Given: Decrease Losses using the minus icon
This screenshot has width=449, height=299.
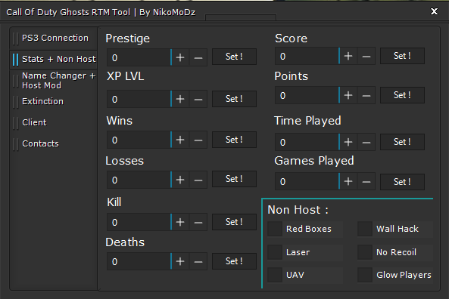Looking at the screenshot, I should (x=198, y=180).
